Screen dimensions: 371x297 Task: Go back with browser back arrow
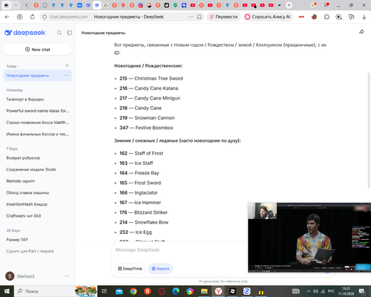coord(7,17)
